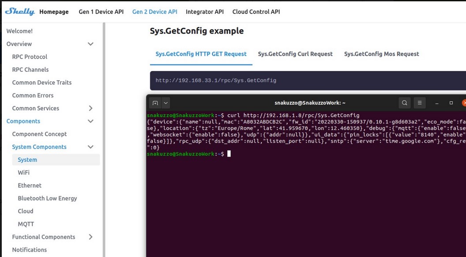Expand the Common Services chevron
Viewport: 466px width, 257px height.
[x=90, y=108]
